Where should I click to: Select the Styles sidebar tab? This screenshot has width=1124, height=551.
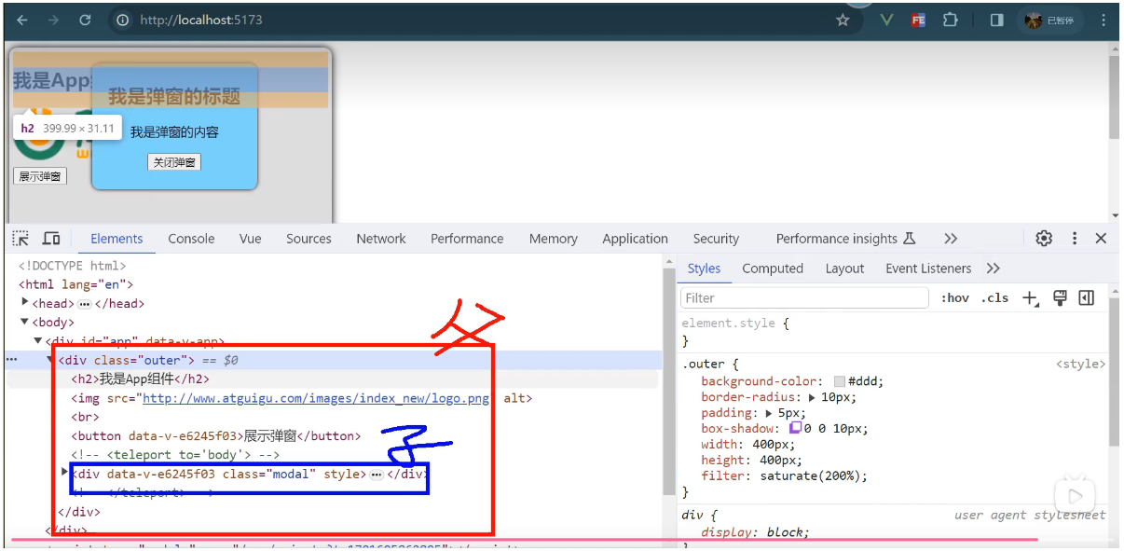(704, 269)
